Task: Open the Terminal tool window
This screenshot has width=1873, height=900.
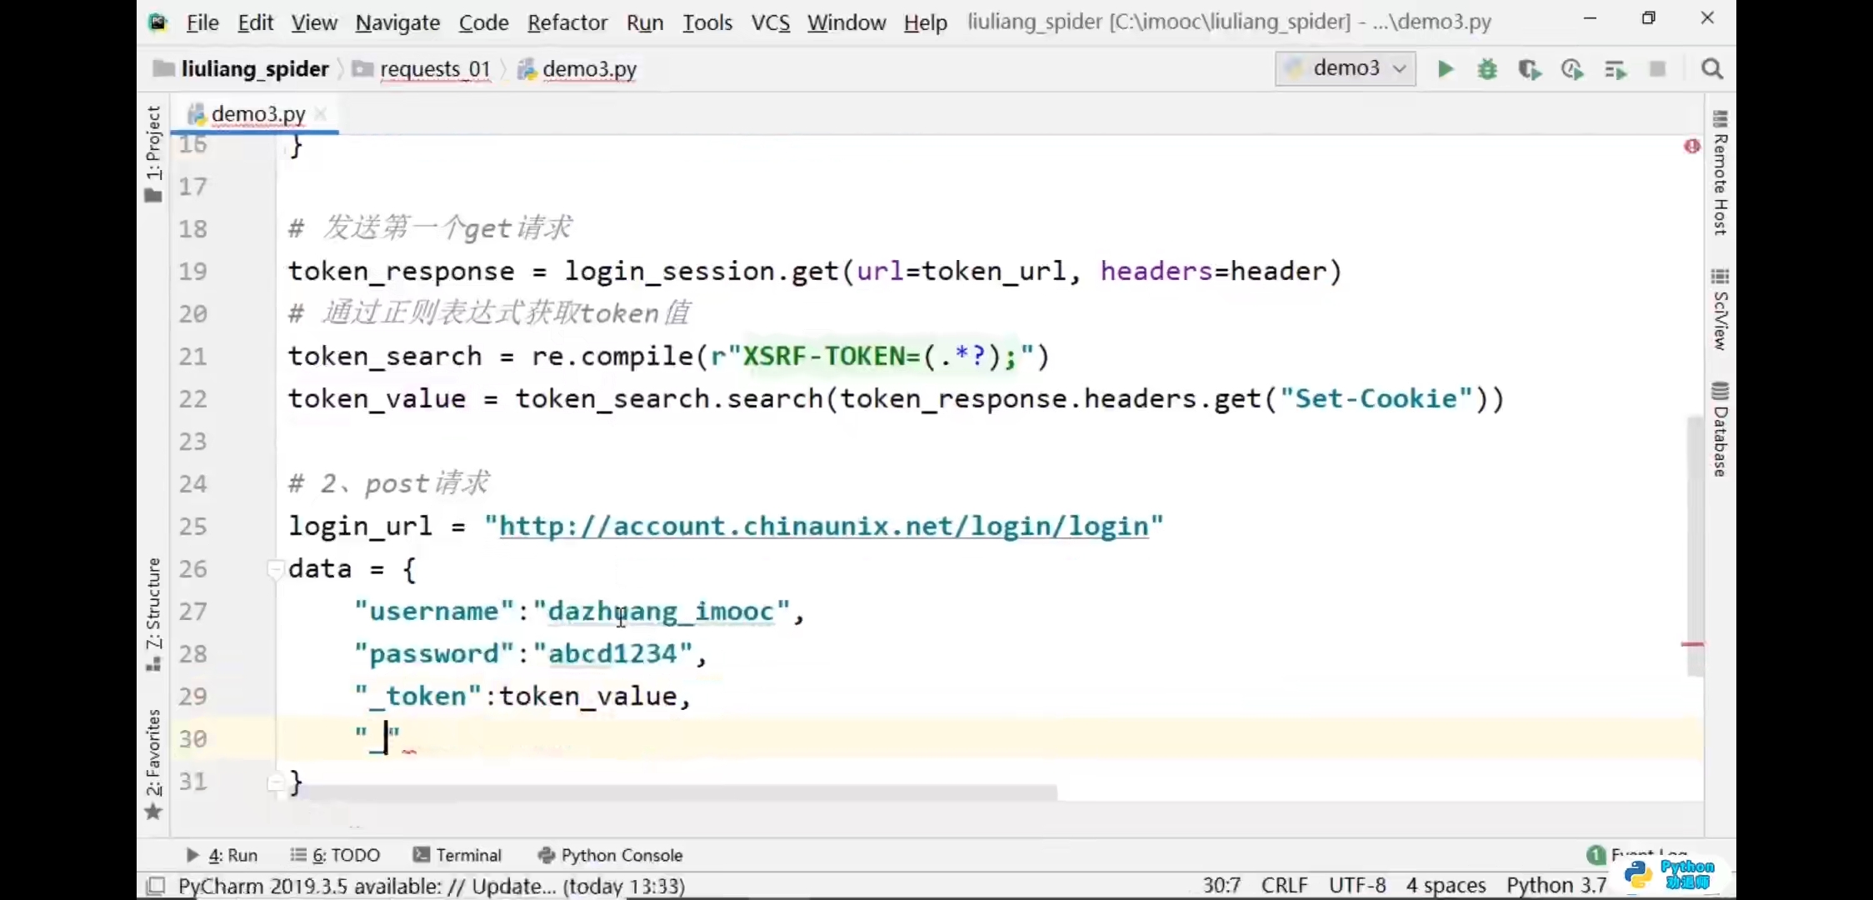Action: pyautogui.click(x=458, y=855)
